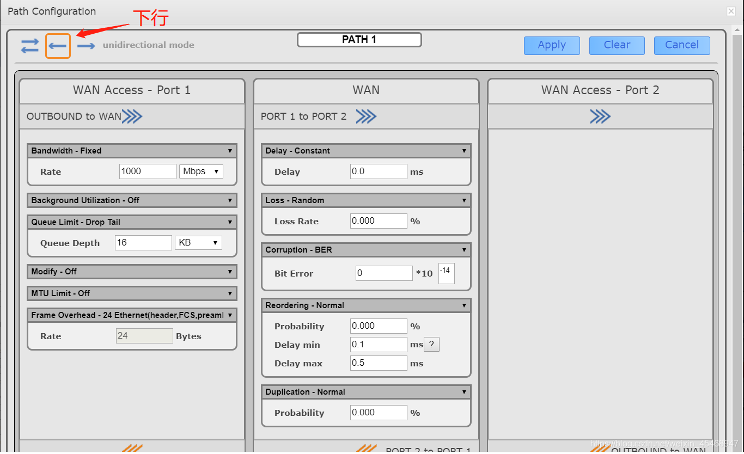Click Delay field showing 0.0
744x454 pixels.
pos(379,171)
